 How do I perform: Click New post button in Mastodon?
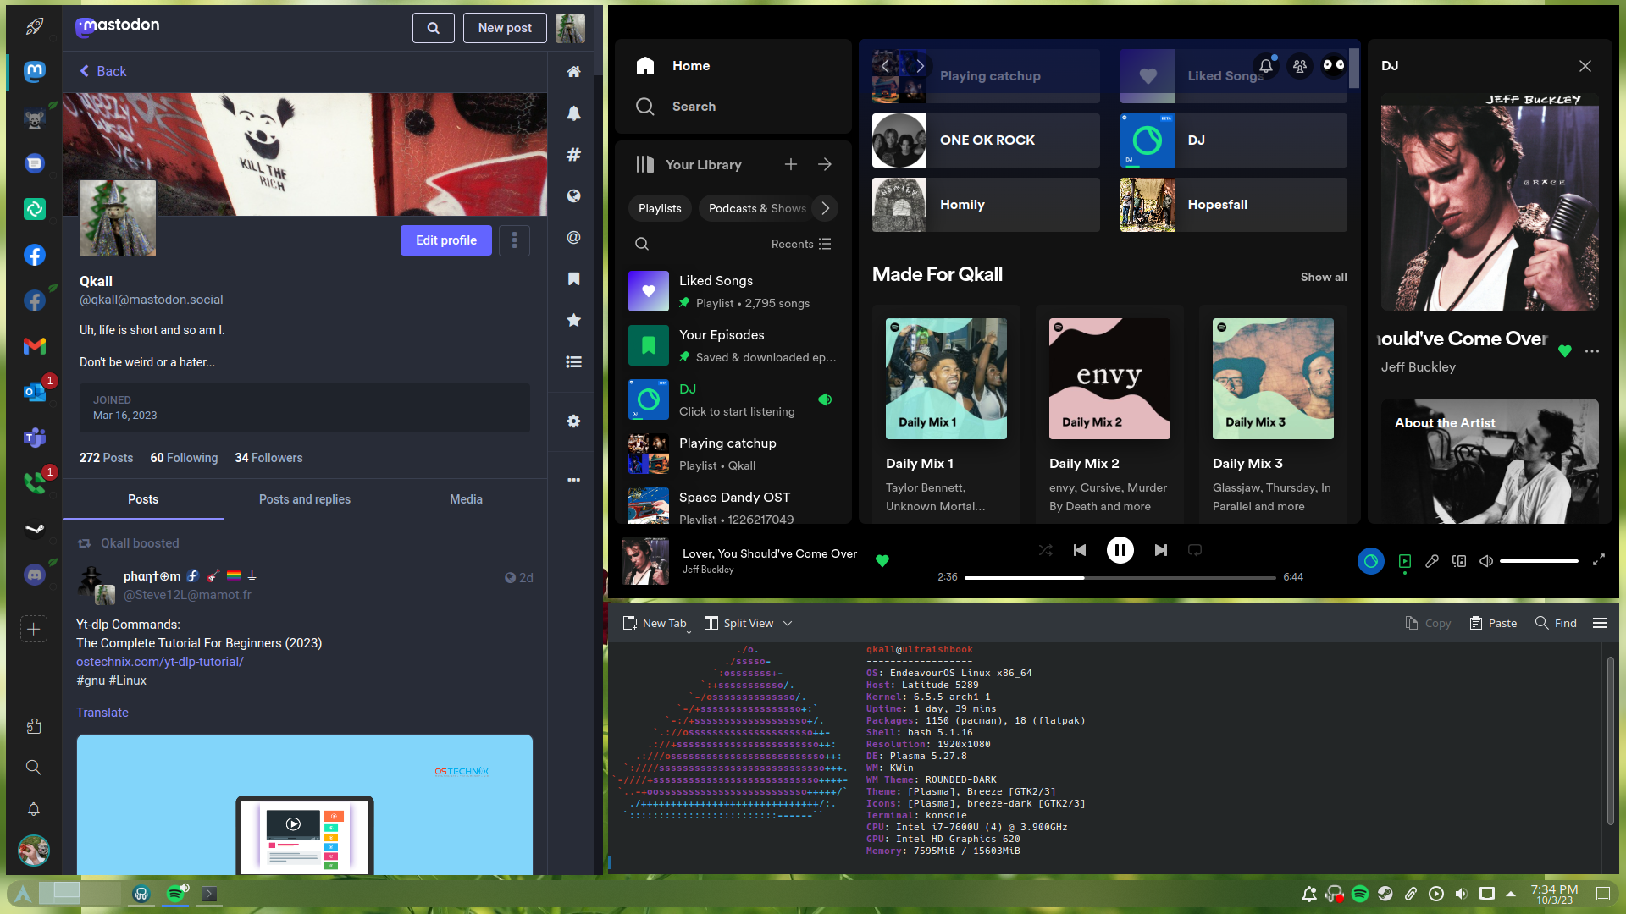click(505, 28)
